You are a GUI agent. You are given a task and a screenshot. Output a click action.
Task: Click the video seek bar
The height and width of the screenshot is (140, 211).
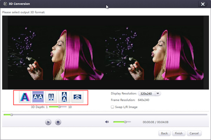105,114
